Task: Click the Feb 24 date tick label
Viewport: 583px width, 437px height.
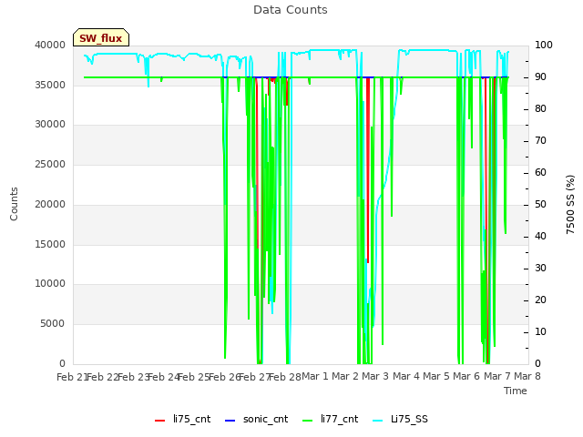Action: pos(164,377)
